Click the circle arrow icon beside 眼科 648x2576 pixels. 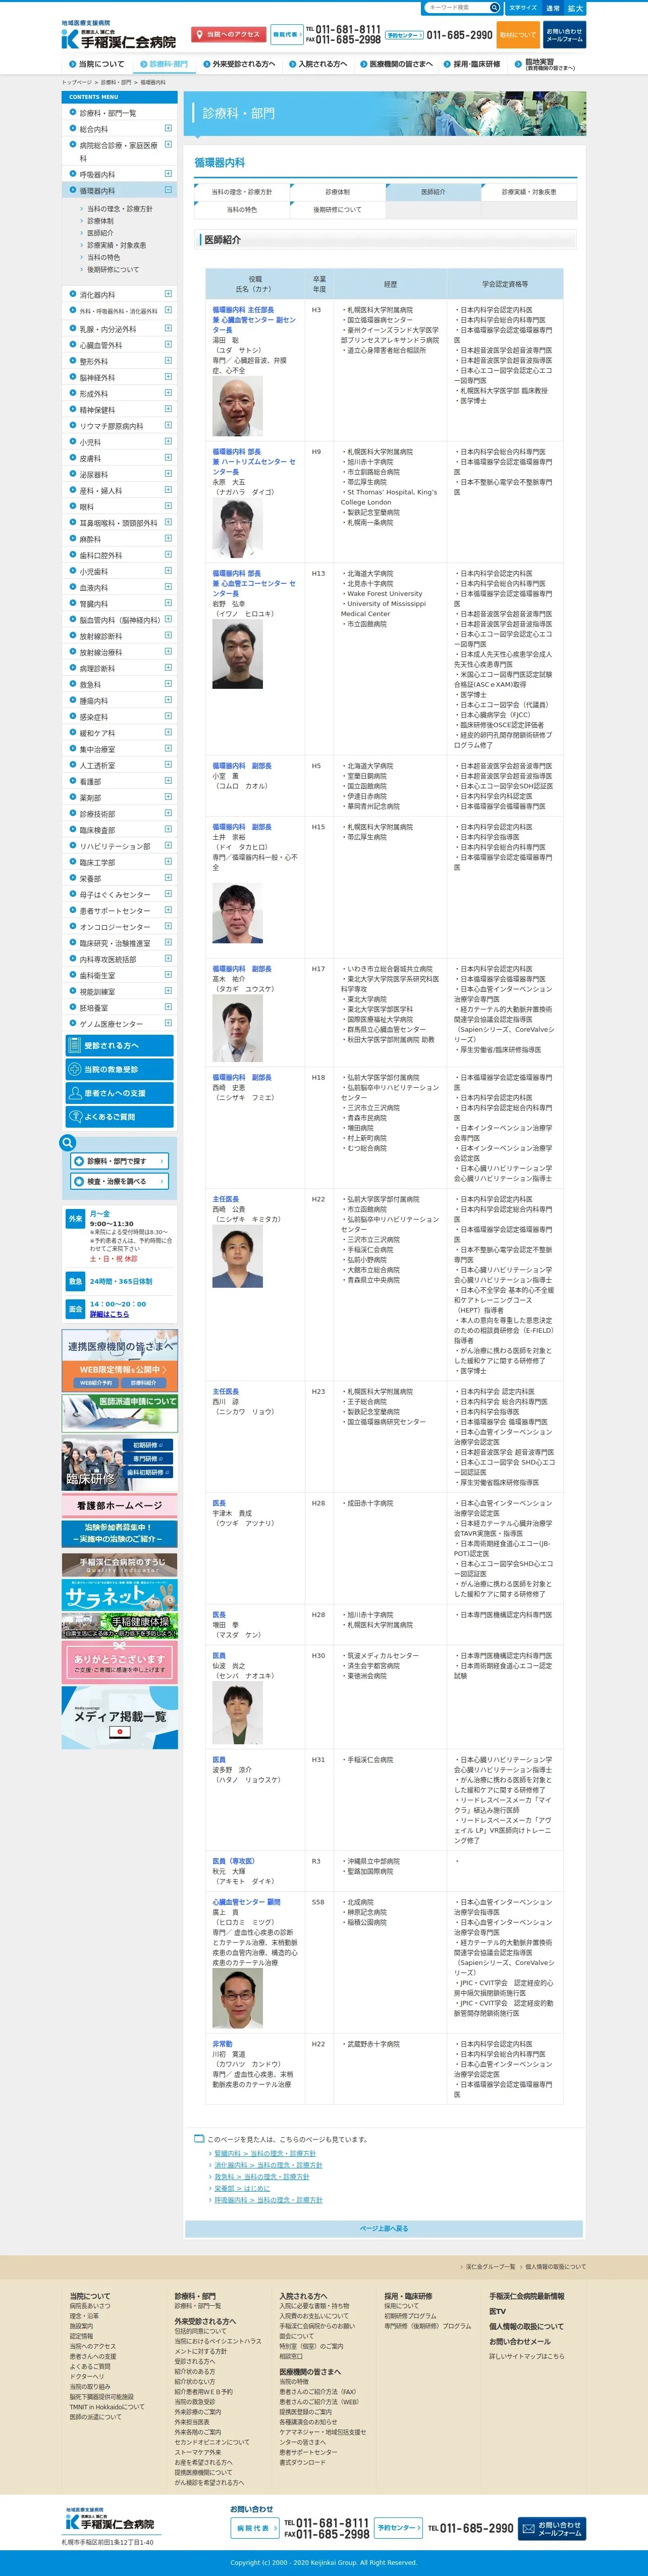73,507
